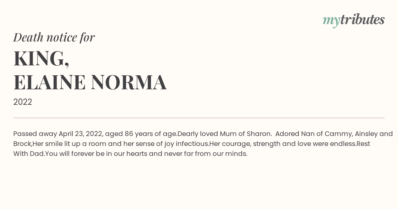
Task: Click the "ELAINE NORMA" name heading
Action: pos(90,82)
